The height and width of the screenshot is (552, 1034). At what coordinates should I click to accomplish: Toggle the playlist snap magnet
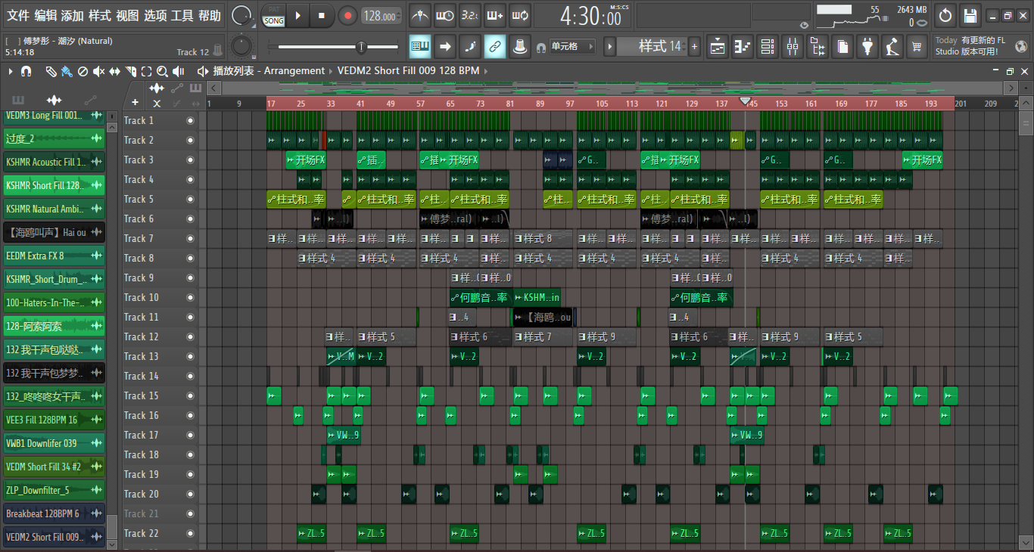pyautogui.click(x=26, y=71)
